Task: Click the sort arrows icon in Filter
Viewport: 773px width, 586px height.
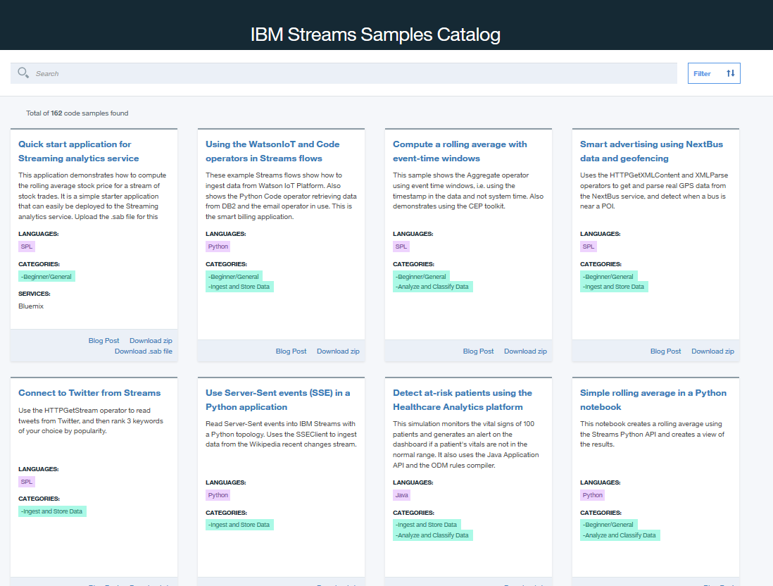Action: click(x=731, y=73)
